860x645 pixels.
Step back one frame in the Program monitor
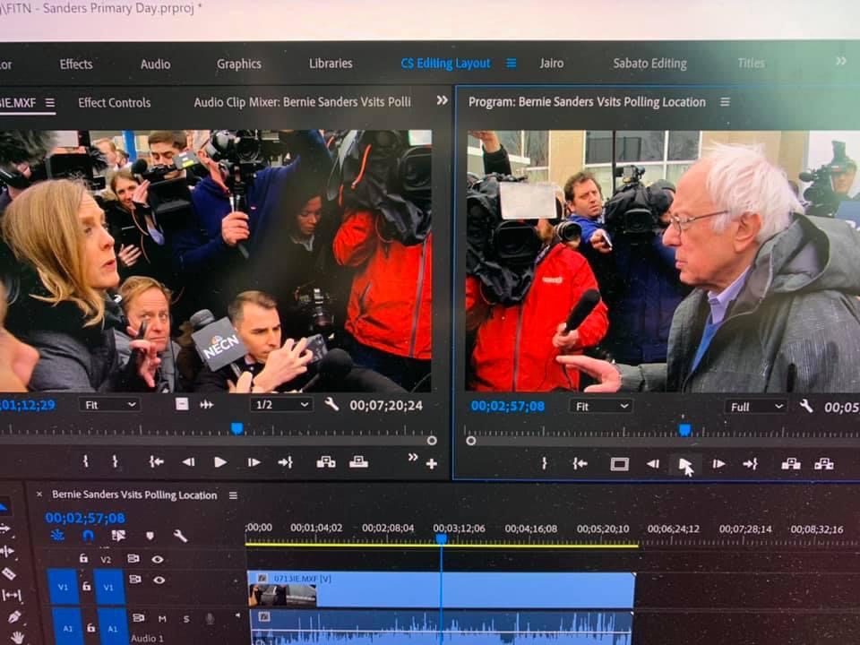(x=653, y=464)
